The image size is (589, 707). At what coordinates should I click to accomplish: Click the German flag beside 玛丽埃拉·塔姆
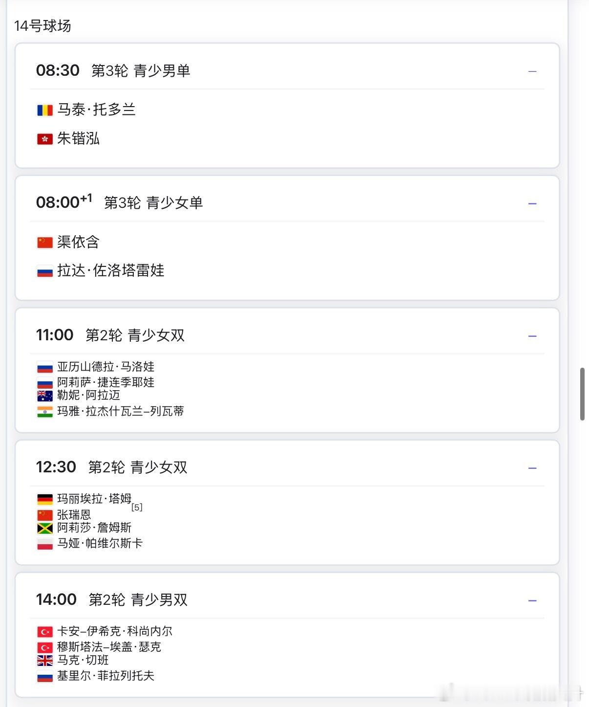coord(45,499)
